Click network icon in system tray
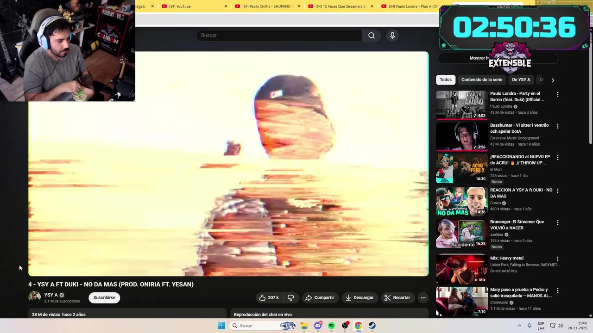Image resolution: width=593 pixels, height=333 pixels. (x=553, y=326)
